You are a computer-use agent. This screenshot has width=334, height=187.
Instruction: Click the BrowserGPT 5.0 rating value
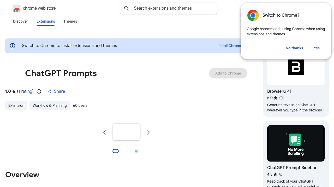270,98
